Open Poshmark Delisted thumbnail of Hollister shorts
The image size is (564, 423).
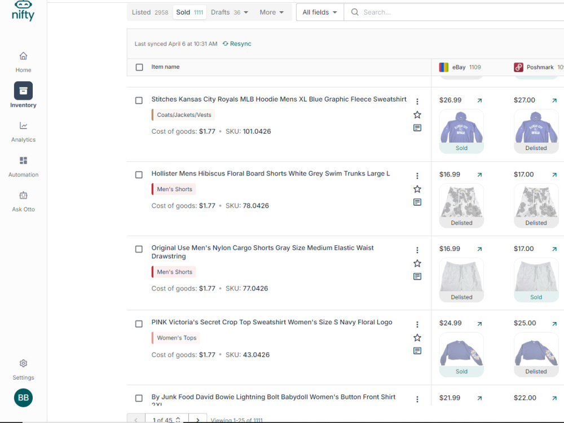click(536, 206)
